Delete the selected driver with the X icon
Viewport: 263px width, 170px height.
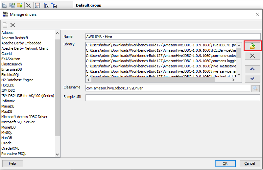(x=13, y=25)
